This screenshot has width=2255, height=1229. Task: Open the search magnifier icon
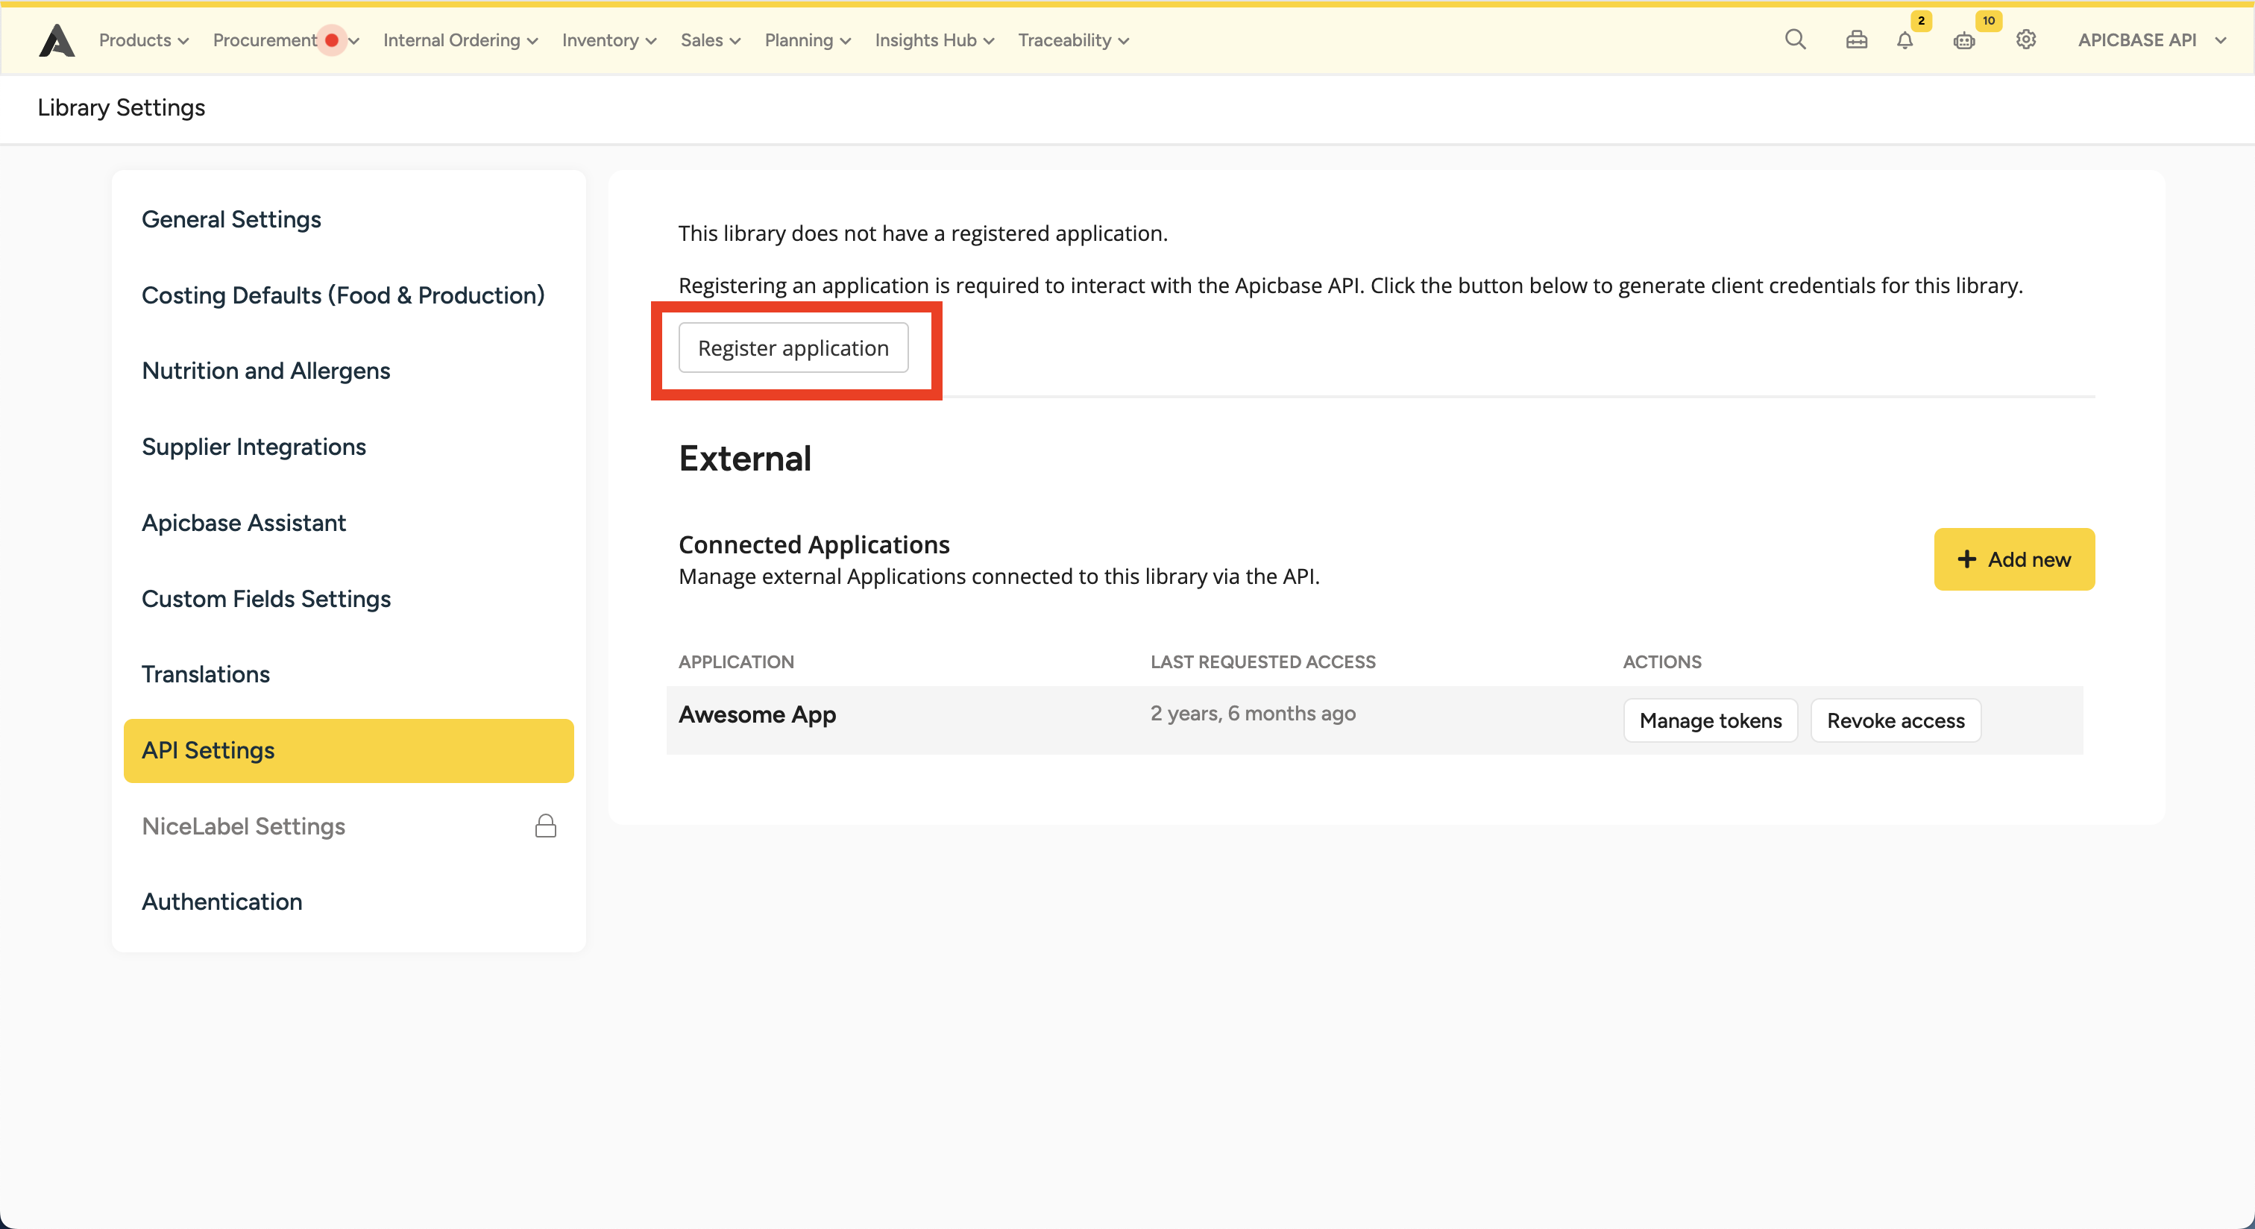[1795, 40]
